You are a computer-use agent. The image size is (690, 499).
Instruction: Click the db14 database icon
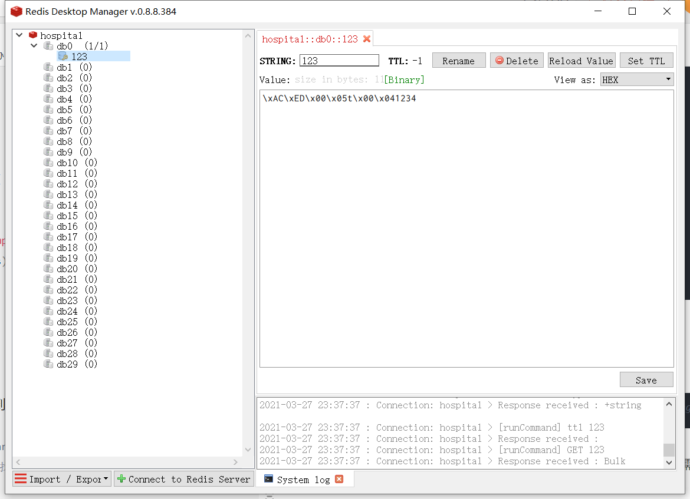pyautogui.click(x=48, y=205)
